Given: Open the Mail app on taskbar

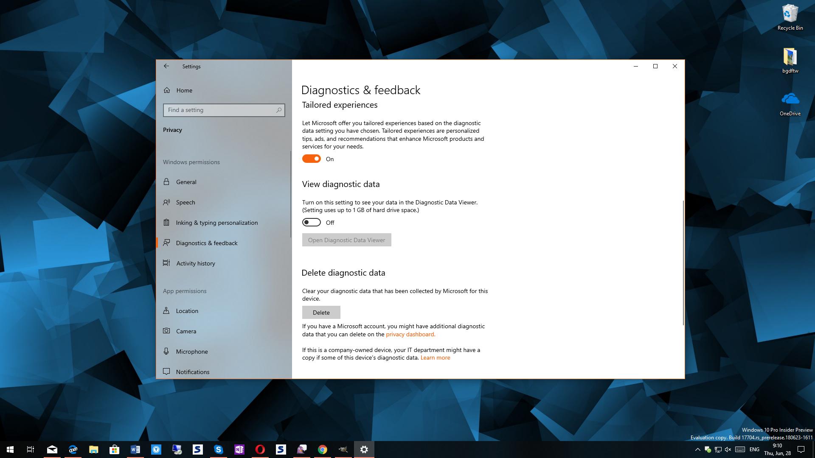Looking at the screenshot, I should [52, 450].
